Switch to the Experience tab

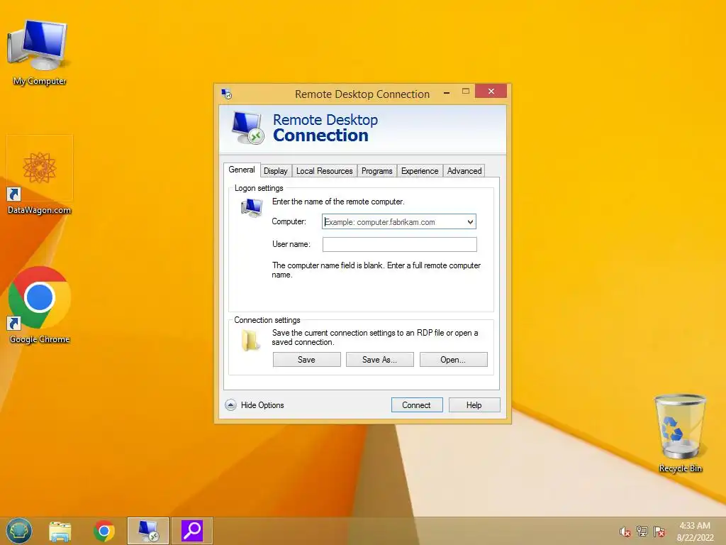point(420,171)
